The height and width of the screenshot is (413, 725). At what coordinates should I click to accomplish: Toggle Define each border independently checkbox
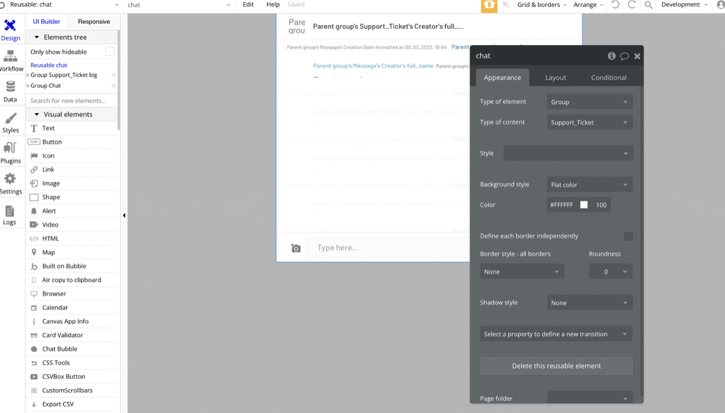pos(628,236)
